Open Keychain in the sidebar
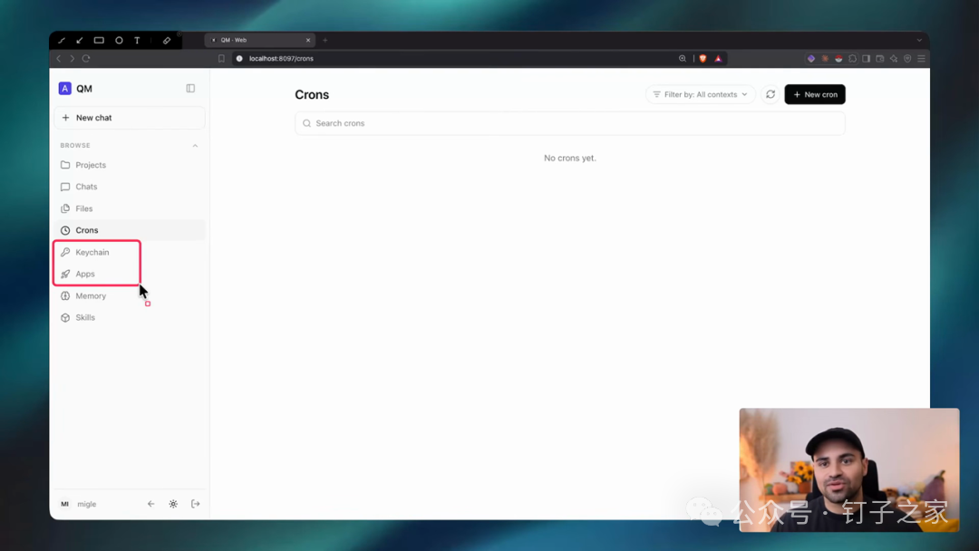This screenshot has width=979, height=551. 130,252
